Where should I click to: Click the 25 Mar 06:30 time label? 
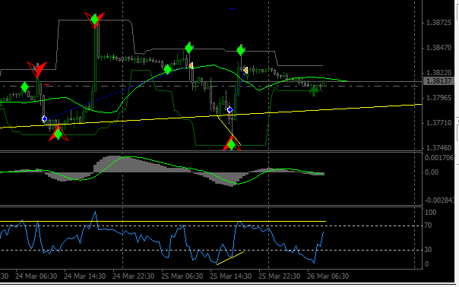182,276
